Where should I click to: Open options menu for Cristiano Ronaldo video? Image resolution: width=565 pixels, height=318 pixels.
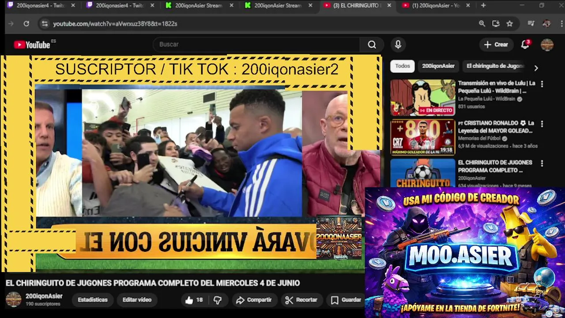click(x=542, y=124)
